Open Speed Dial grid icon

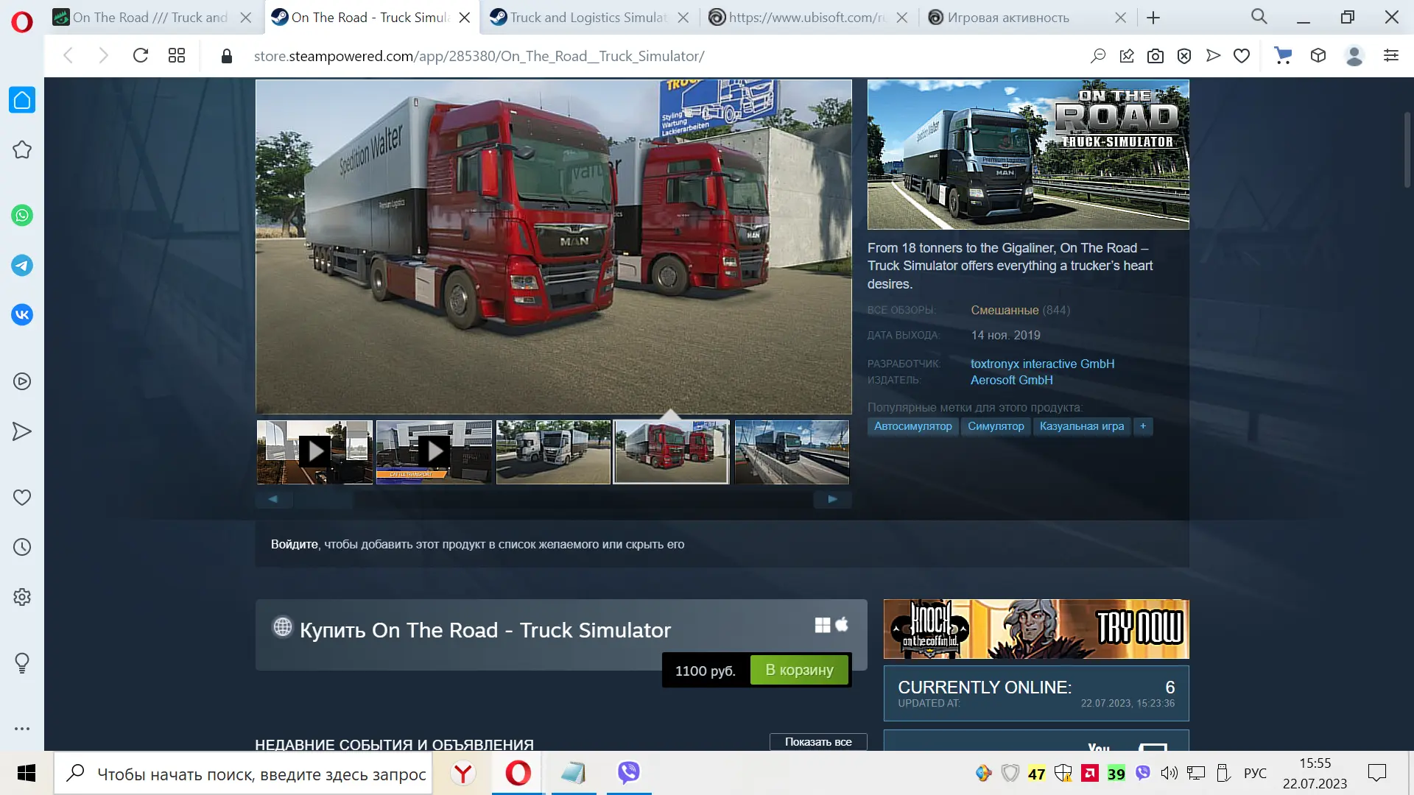pos(177,56)
